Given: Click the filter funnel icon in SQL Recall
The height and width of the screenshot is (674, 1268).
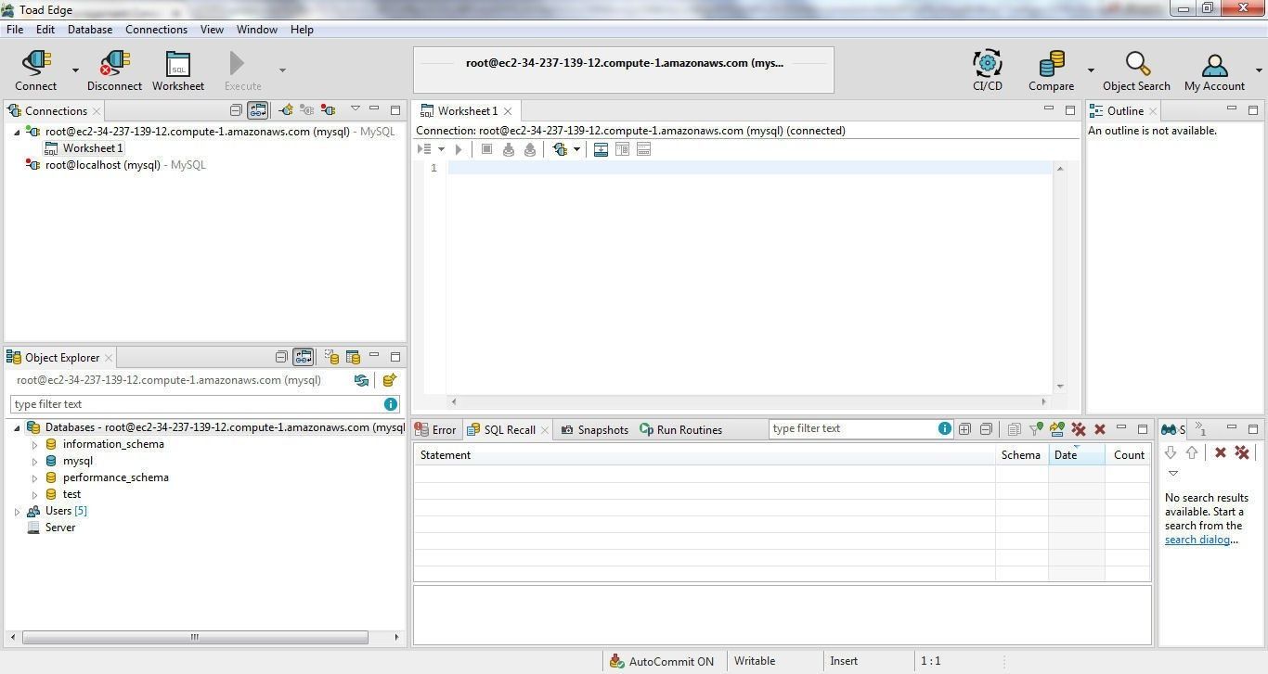Looking at the screenshot, I should [x=1035, y=429].
